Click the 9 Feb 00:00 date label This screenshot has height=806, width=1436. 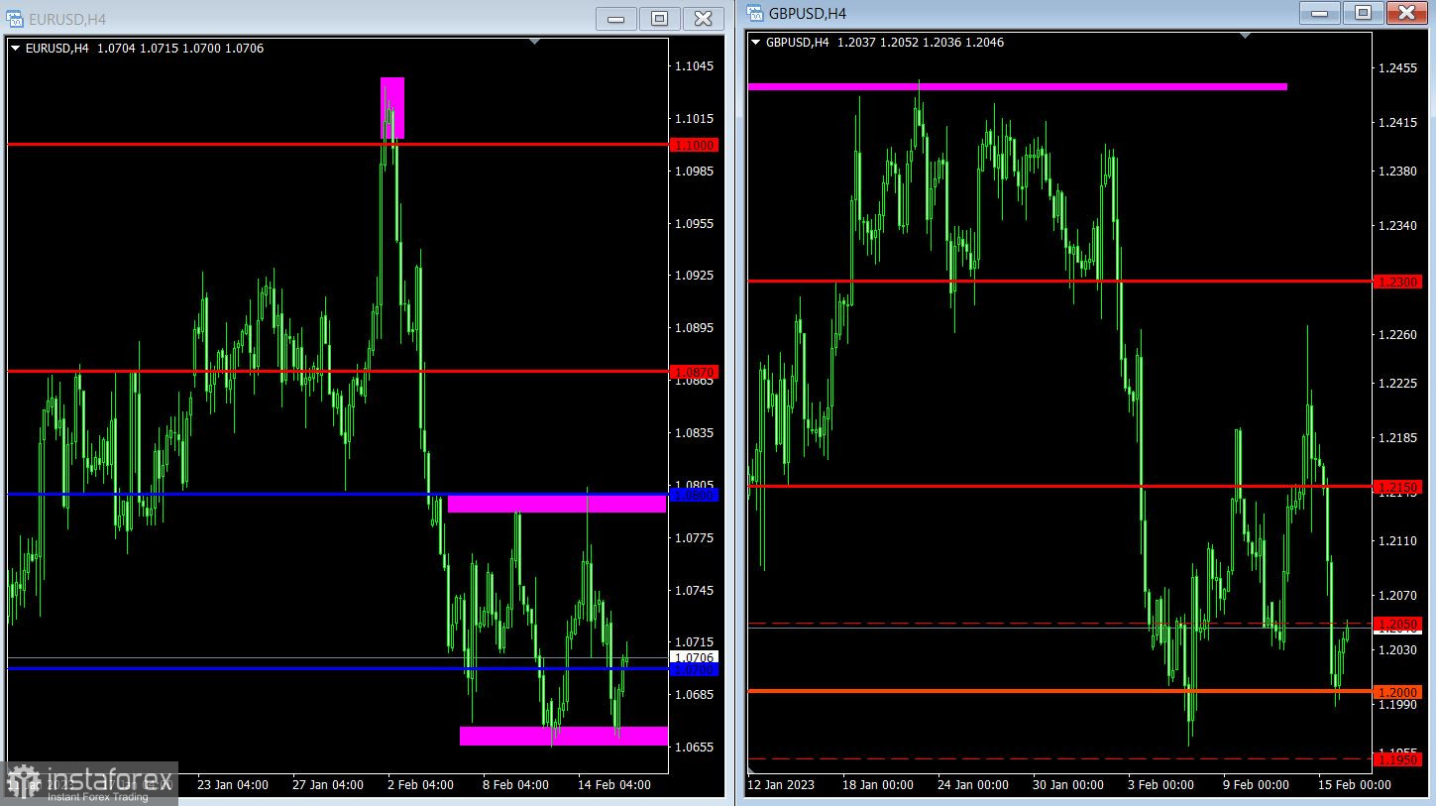1256,784
